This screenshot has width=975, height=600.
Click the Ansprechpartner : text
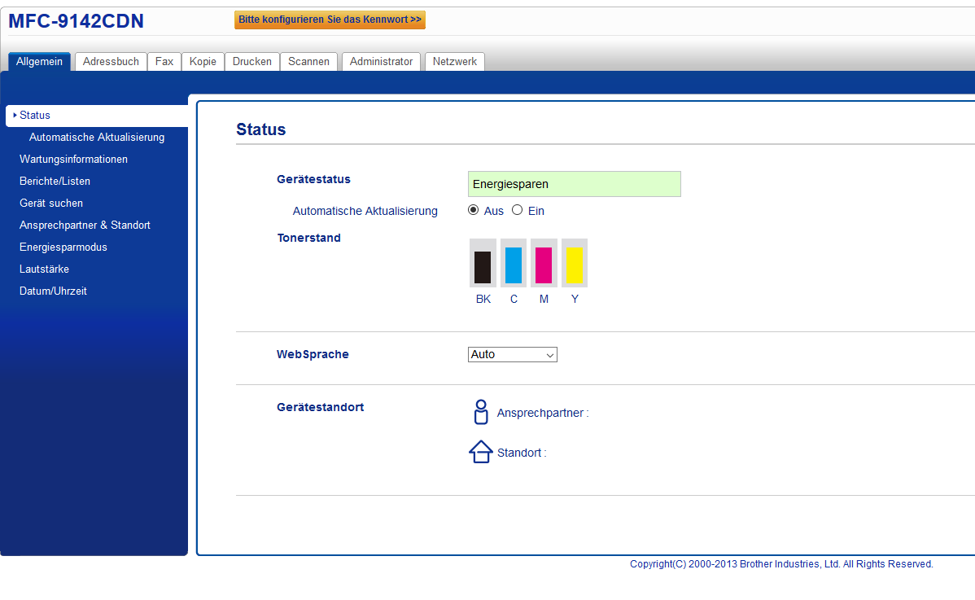543,413
